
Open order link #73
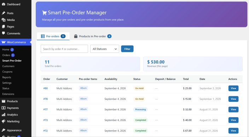click(45, 120)
